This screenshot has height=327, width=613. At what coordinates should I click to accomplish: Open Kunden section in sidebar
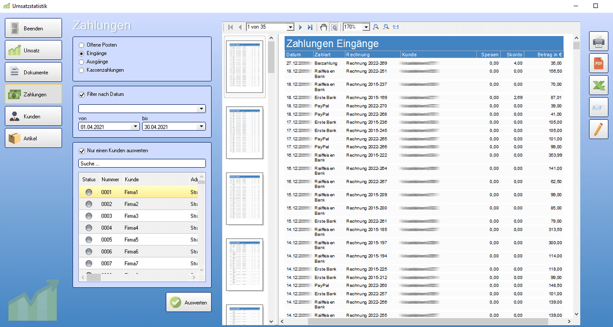coord(34,116)
